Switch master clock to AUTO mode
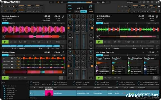Image resolution: width=161 pixels, height=100 pixels. [77, 11]
